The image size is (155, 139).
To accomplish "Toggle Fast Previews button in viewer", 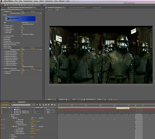I will (x=107, y=99).
